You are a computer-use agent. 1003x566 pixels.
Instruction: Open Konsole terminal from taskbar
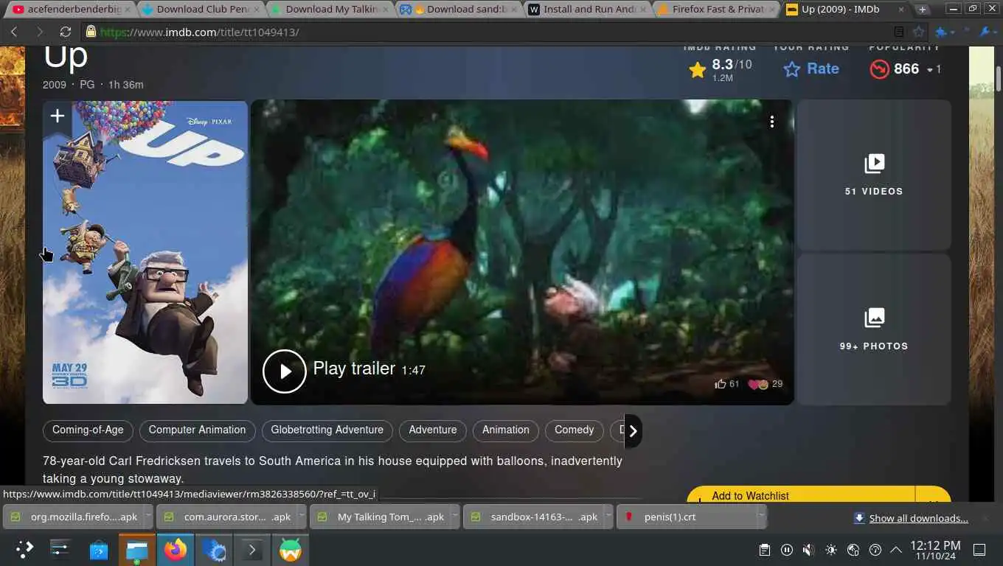pyautogui.click(x=251, y=550)
